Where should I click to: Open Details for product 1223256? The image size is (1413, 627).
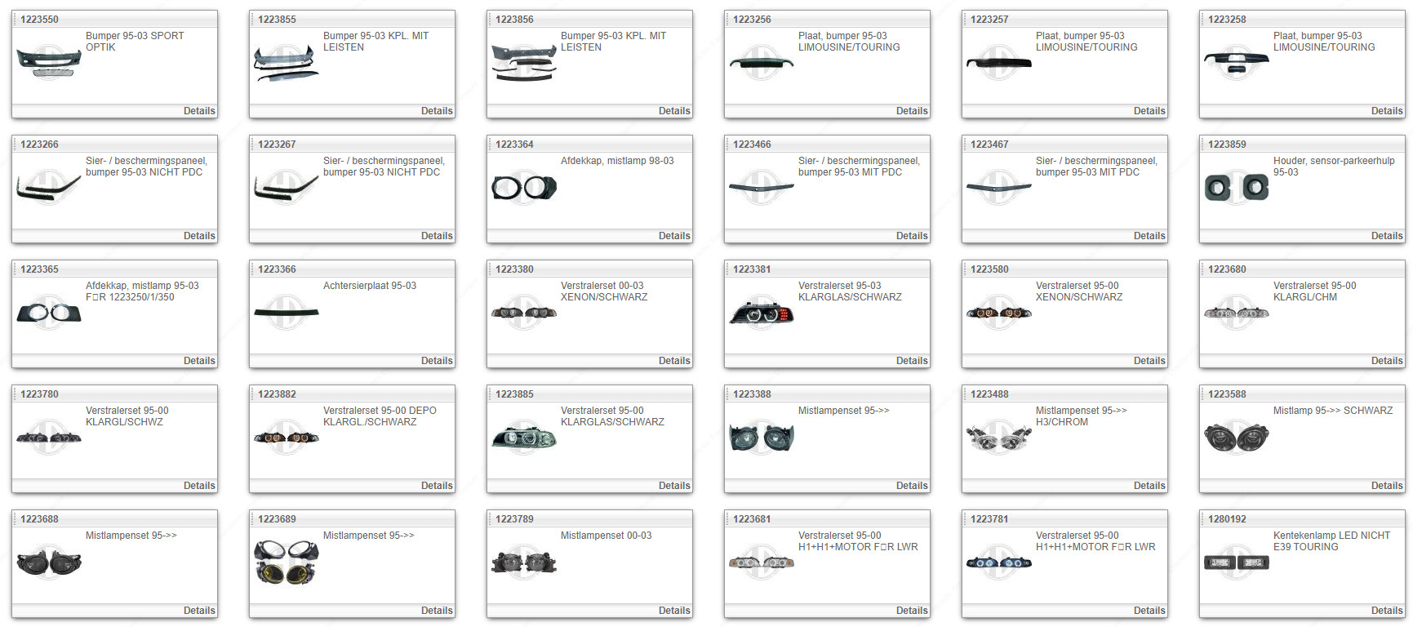click(x=912, y=111)
